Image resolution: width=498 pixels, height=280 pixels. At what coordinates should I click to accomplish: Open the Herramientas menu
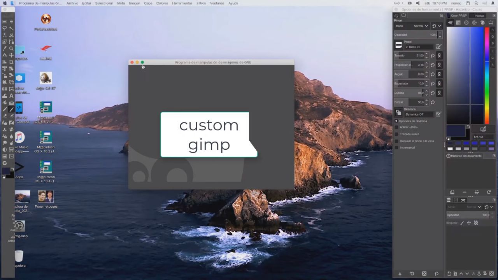point(182,3)
